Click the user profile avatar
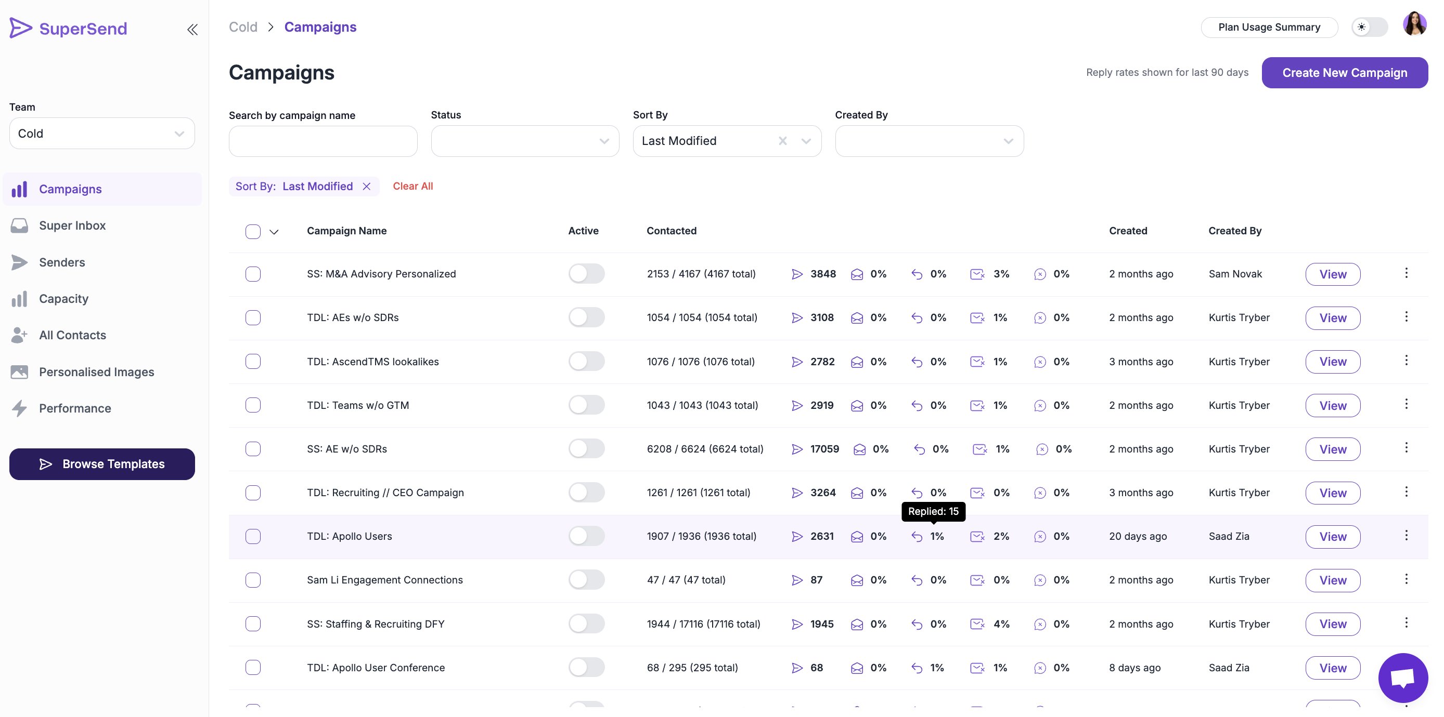 click(1414, 25)
